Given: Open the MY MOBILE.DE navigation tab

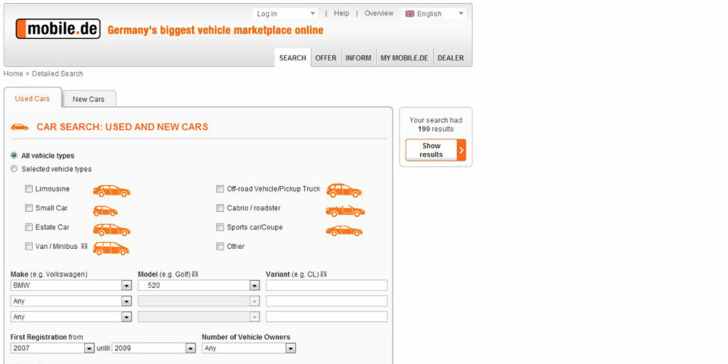Looking at the screenshot, I should coord(404,58).
